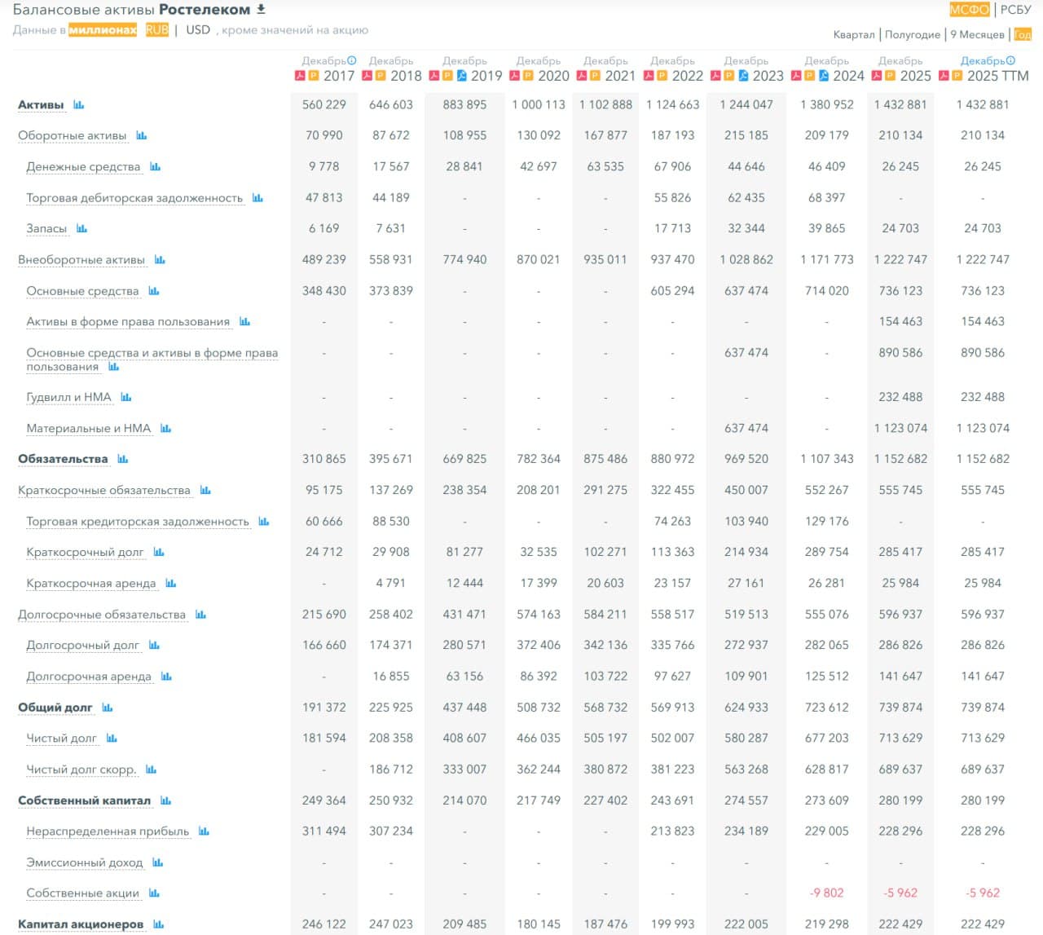Show the chart for Денежные средства
Screen dimensions: 1043x935
tap(155, 167)
